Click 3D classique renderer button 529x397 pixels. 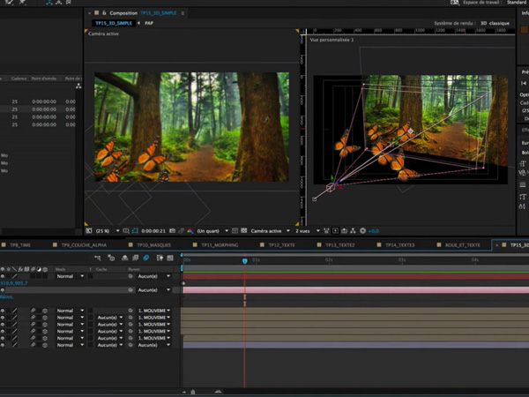point(495,23)
